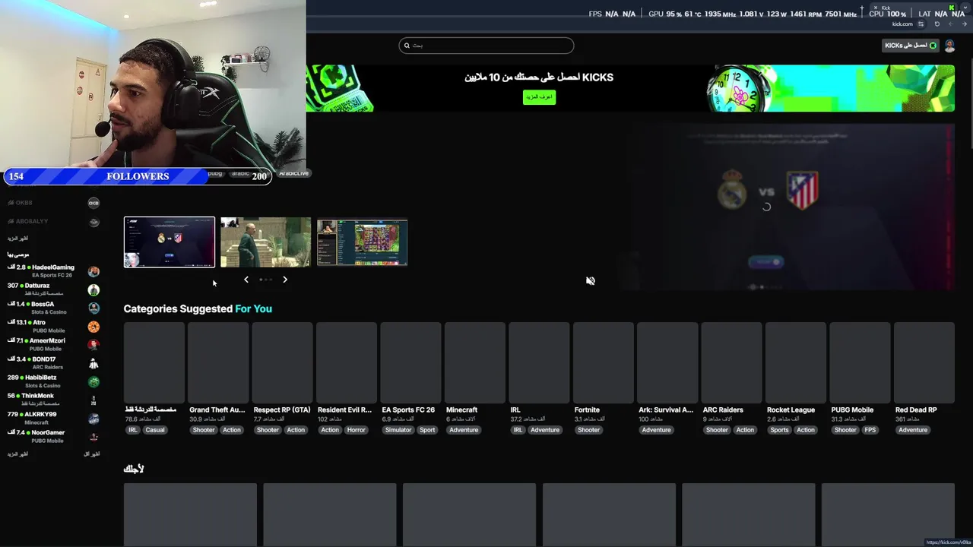The height and width of the screenshot is (547, 973).
Task: Expand show more below followed channels
Action: [17, 238]
